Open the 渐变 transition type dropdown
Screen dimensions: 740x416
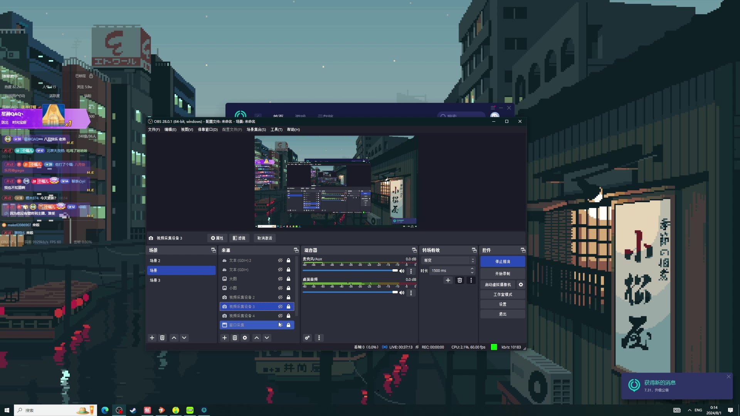coord(449,260)
